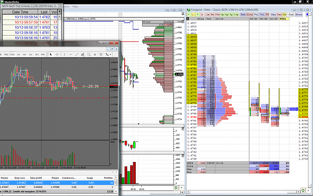Click the blue arrow icon right of More
Viewport: 313px width, 196px height.
coord(307,14)
